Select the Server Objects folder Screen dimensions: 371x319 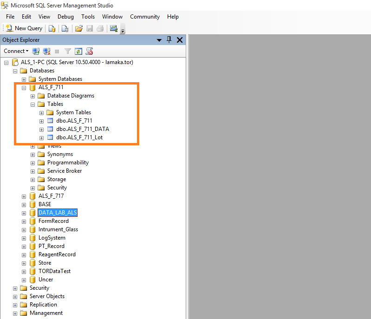pos(47,296)
